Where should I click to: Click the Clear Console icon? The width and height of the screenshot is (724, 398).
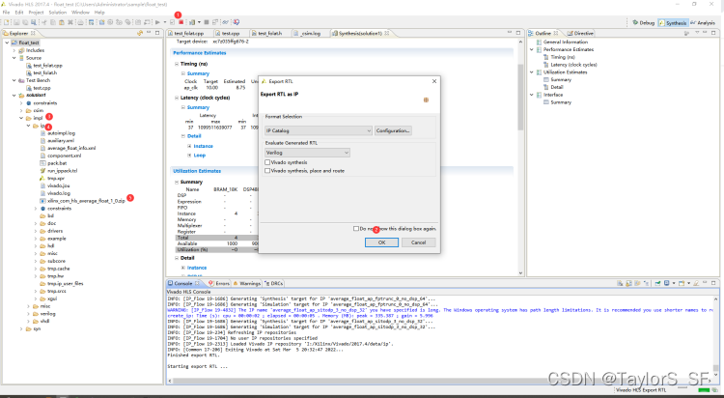click(x=620, y=283)
